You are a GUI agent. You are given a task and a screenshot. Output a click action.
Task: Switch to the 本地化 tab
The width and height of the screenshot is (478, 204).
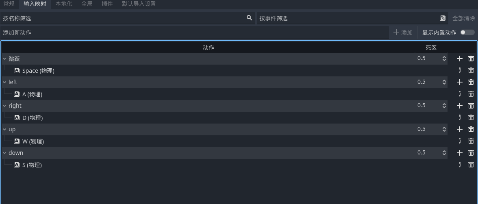(x=64, y=4)
